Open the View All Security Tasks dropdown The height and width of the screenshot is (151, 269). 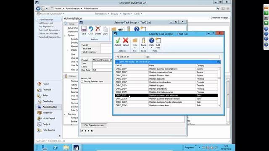click(x=117, y=62)
